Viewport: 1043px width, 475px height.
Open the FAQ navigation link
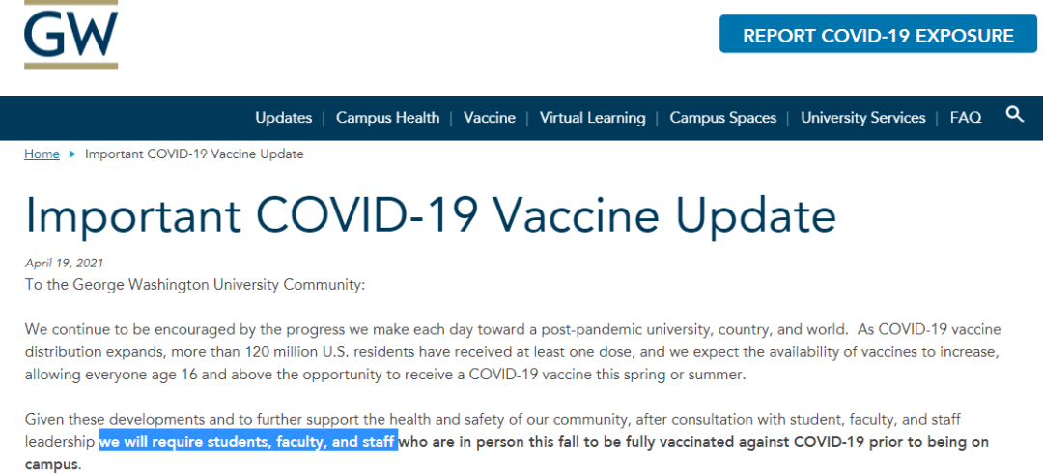[966, 118]
